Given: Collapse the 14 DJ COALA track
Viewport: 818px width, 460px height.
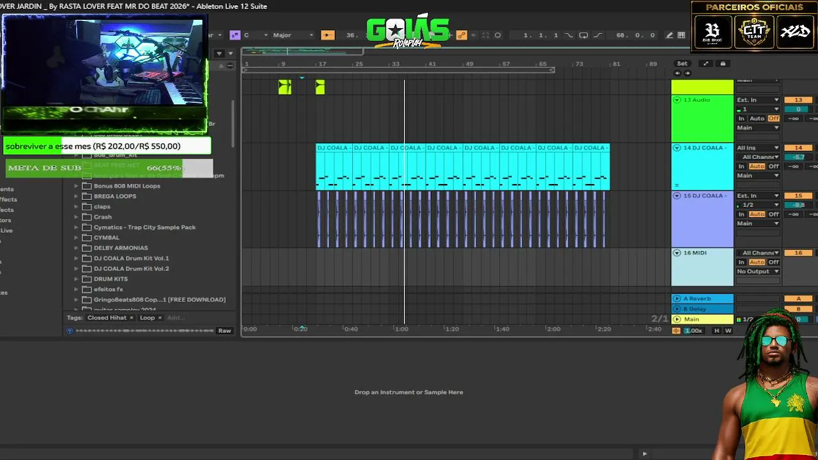Looking at the screenshot, I should click(x=677, y=148).
